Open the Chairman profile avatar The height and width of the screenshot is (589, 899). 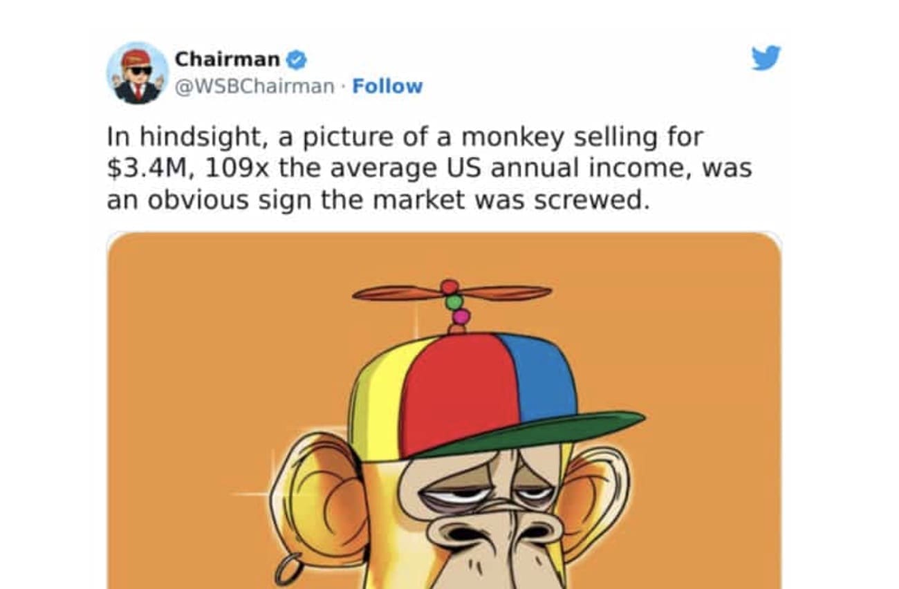pos(136,73)
